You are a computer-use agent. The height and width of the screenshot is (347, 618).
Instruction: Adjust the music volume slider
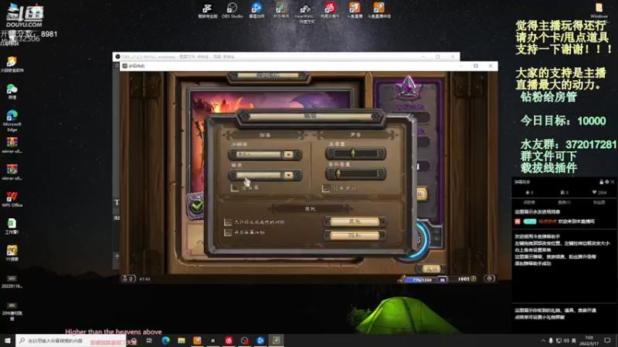click(x=355, y=173)
